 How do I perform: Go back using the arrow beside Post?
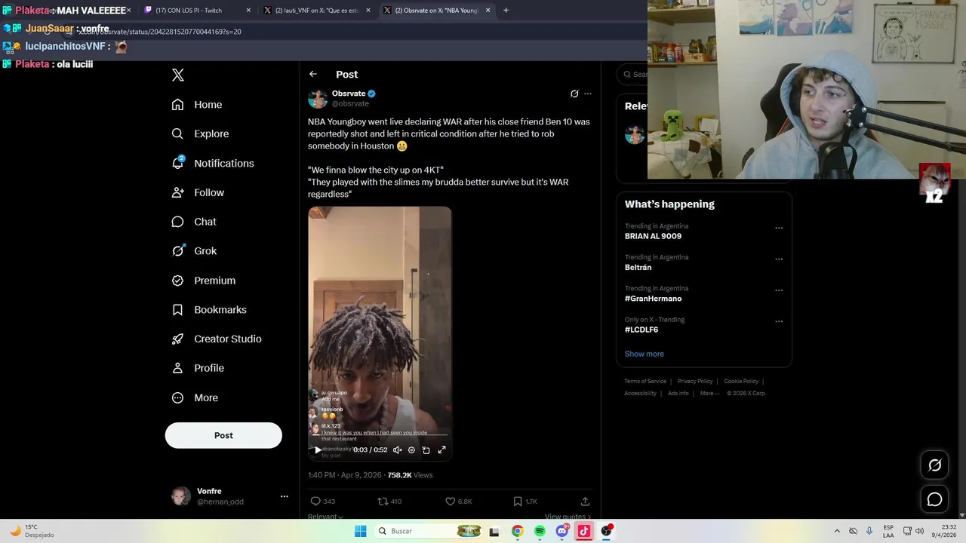tap(313, 74)
